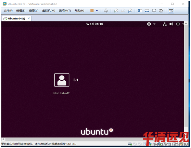The image size is (191, 148).
Task: Switch to Unity mode icon
Action: [x=161, y=11]
